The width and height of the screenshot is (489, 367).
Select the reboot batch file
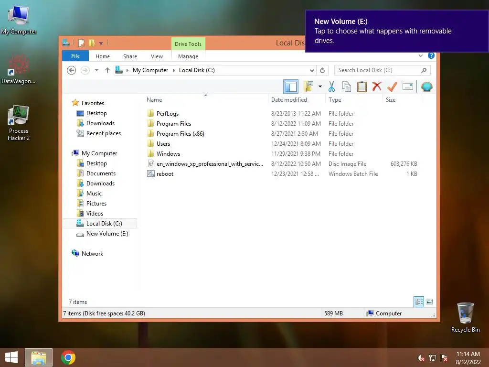[x=165, y=174]
